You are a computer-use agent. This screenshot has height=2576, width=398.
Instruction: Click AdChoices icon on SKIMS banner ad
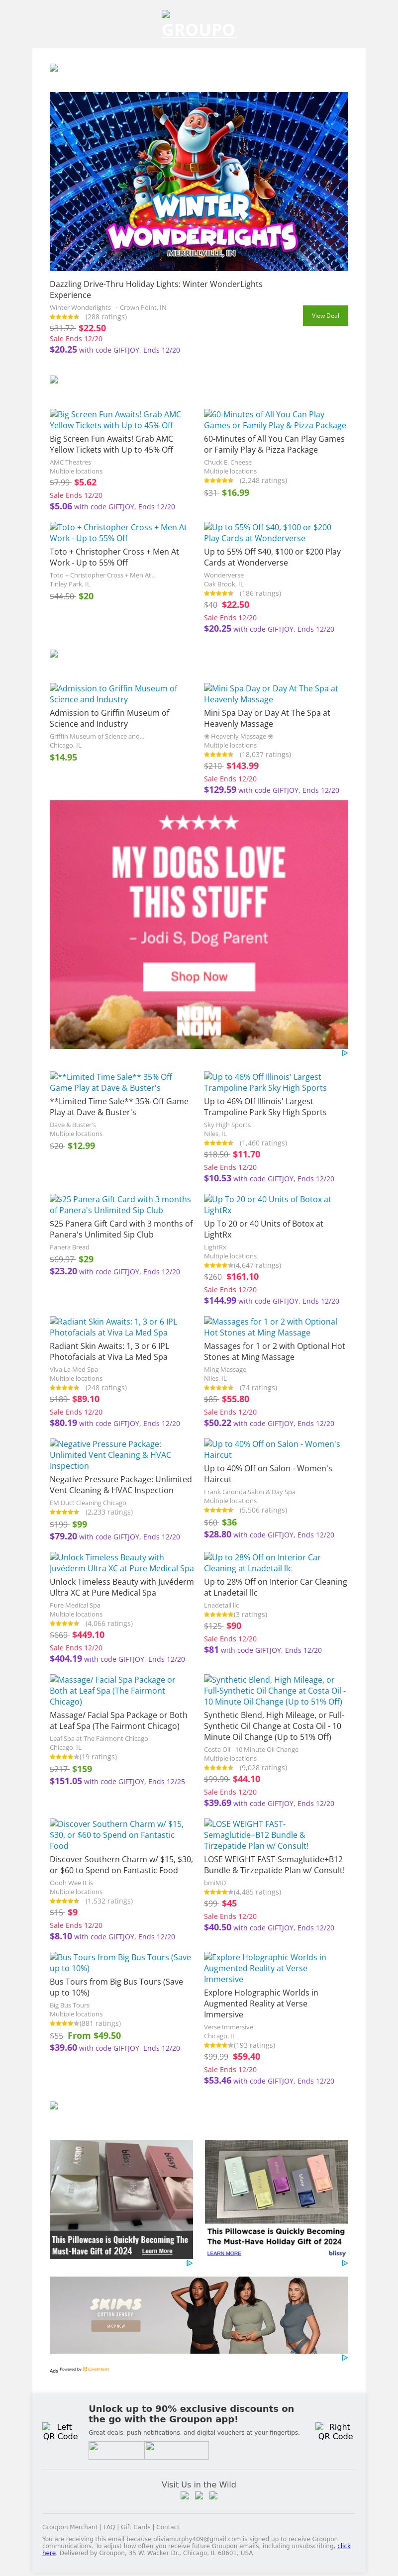coord(344,2357)
